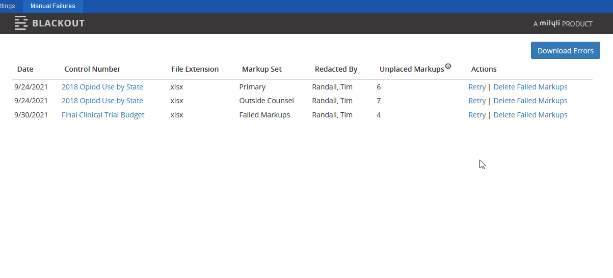Delete Failed Markups for the Outside Counsel row
Screen dimensions: 613x278
coord(530,101)
